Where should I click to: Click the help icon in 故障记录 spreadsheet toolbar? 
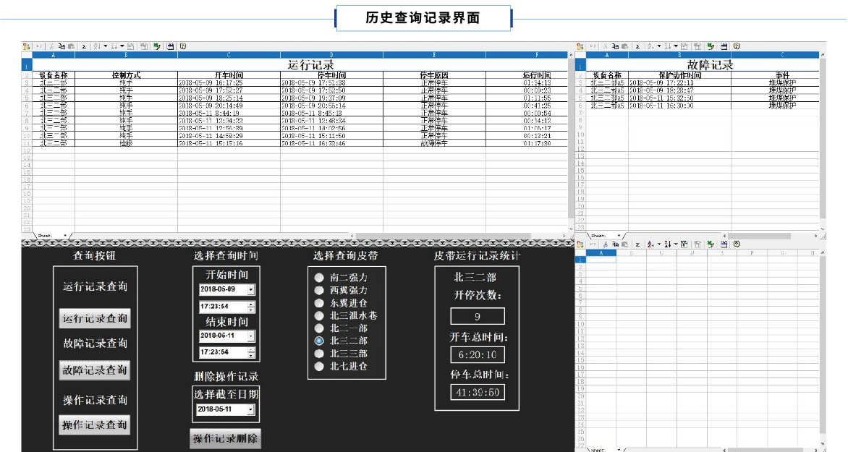pos(737,46)
